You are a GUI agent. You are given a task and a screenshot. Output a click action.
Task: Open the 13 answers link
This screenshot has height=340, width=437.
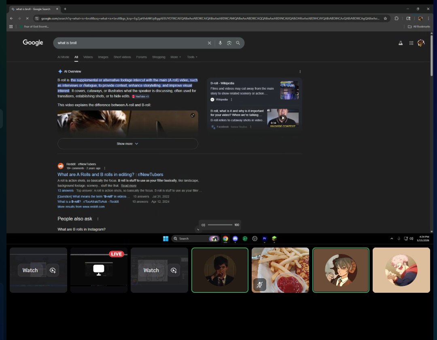66,191
